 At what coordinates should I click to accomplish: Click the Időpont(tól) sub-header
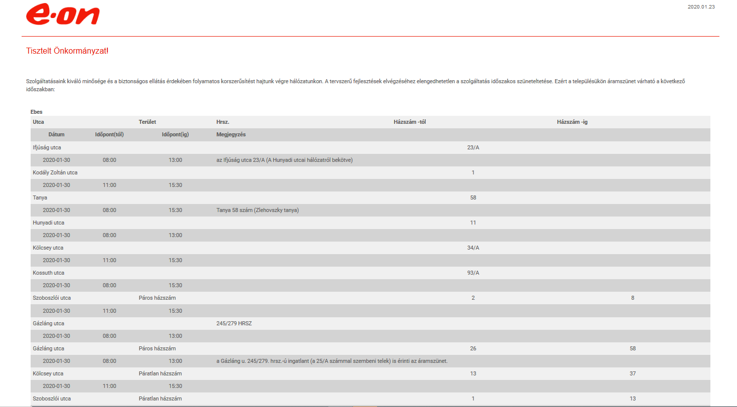click(109, 134)
